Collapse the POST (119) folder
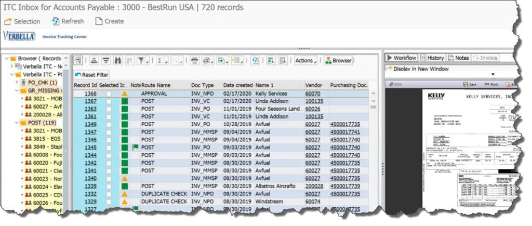Viewport: 532px width, 226px height. point(17,123)
